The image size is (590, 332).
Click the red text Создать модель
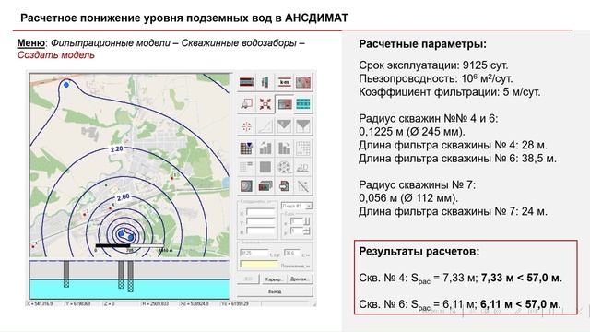[x=55, y=55]
